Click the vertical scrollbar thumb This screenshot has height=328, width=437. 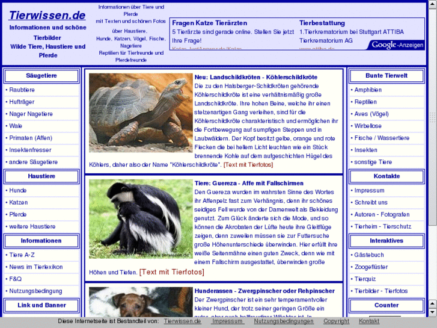432,117
